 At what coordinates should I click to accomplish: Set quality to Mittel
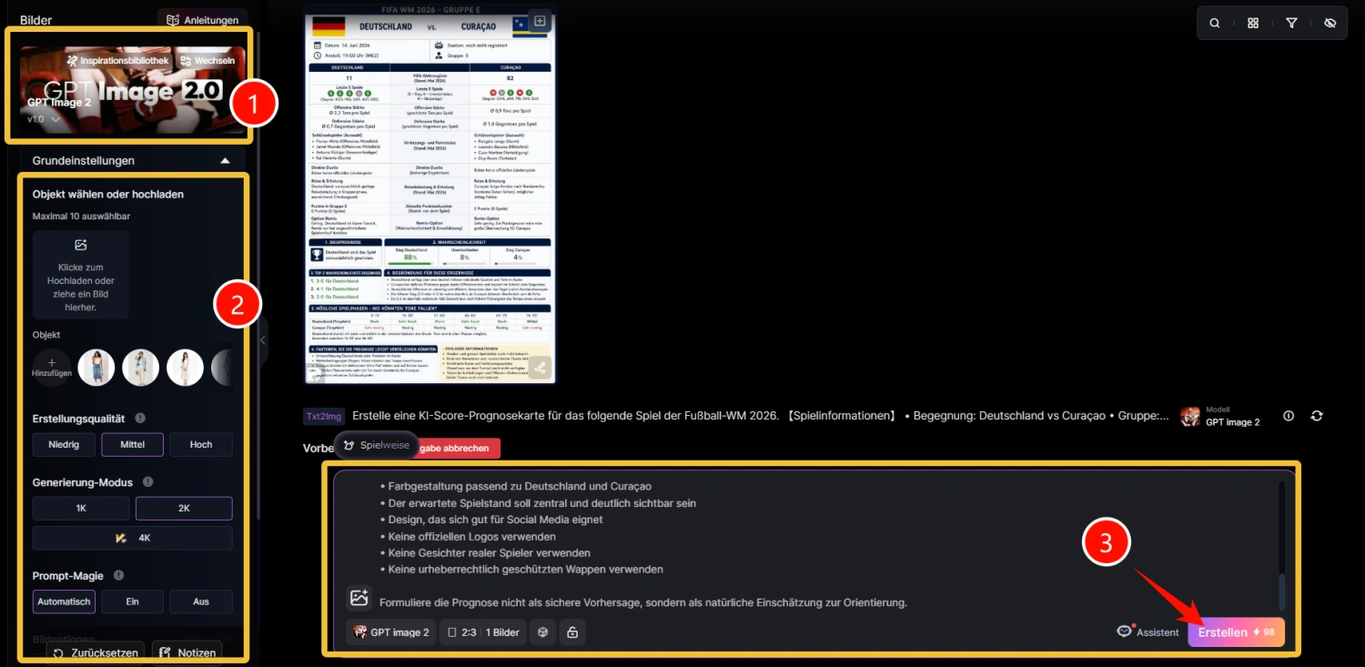coord(132,445)
